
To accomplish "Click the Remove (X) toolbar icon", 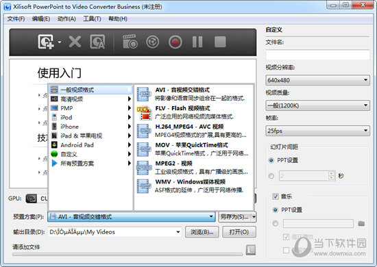I will 75,42.
